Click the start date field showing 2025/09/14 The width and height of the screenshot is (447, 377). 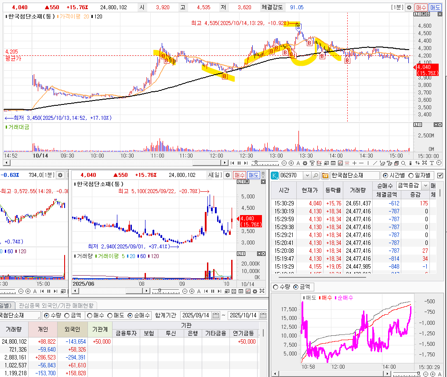(196, 316)
